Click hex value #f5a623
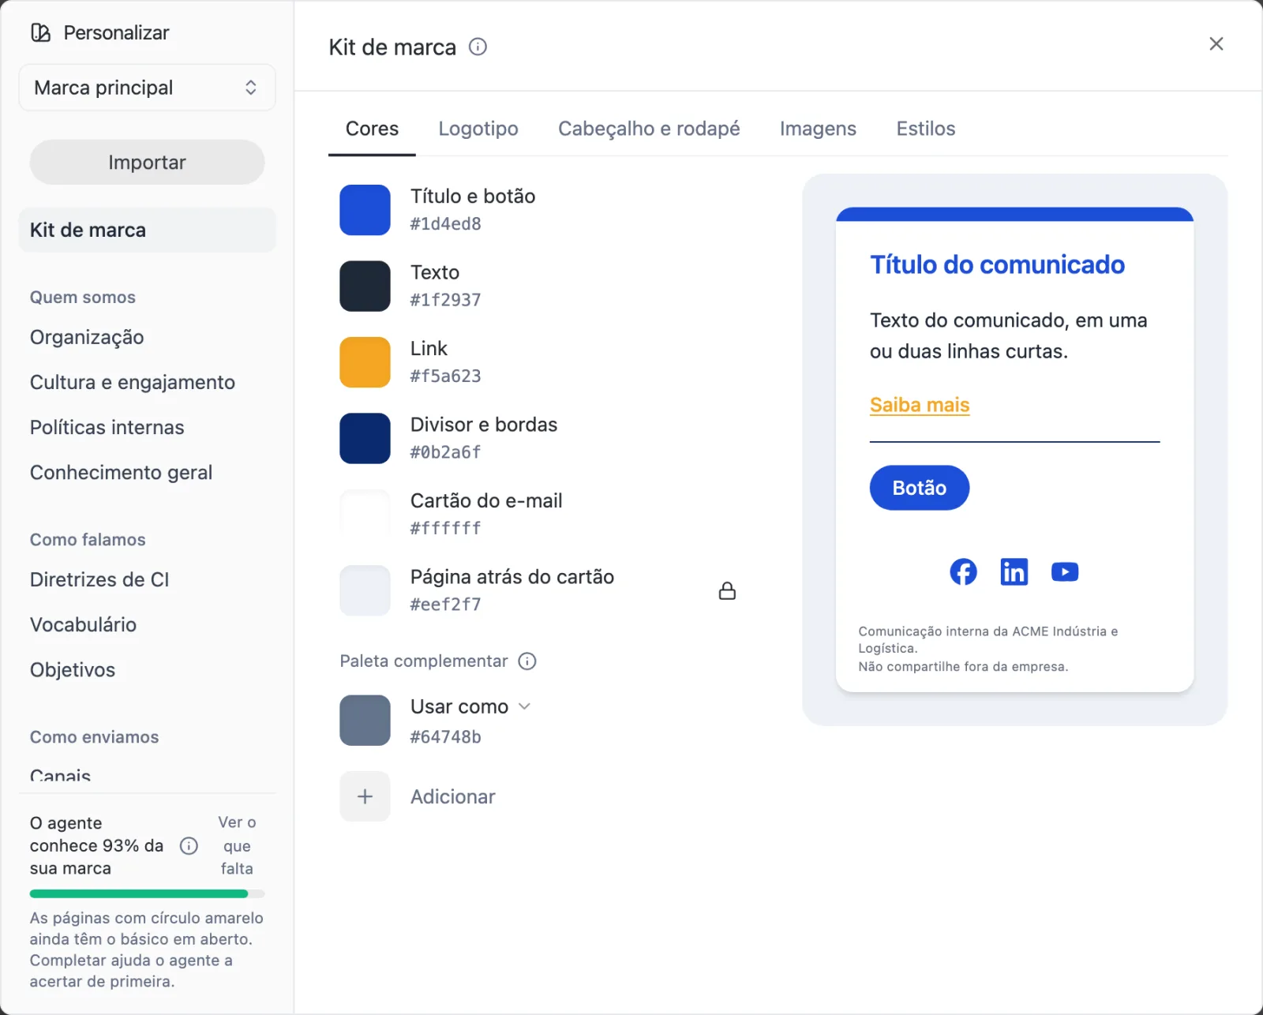Viewport: 1263px width, 1015px height. point(445,376)
